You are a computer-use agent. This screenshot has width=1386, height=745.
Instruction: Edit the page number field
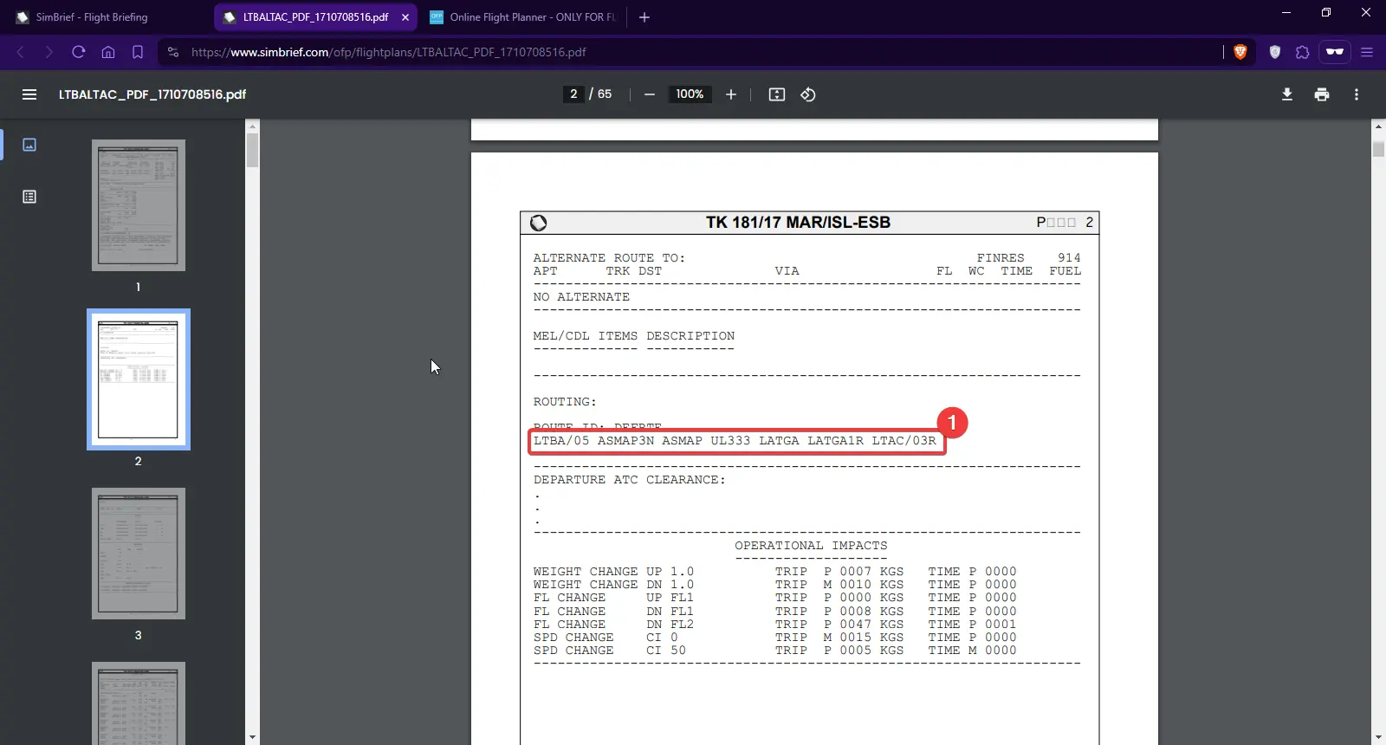(573, 94)
